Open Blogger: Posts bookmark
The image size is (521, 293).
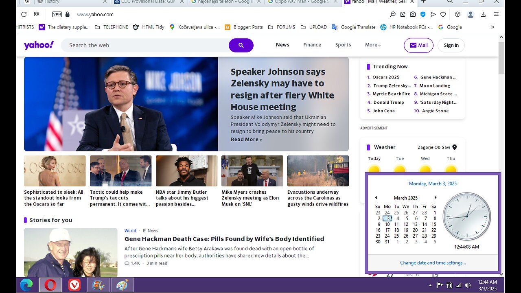(243, 27)
